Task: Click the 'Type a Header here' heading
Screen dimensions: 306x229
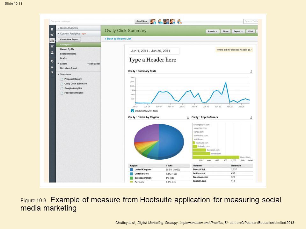Action: tap(152, 60)
